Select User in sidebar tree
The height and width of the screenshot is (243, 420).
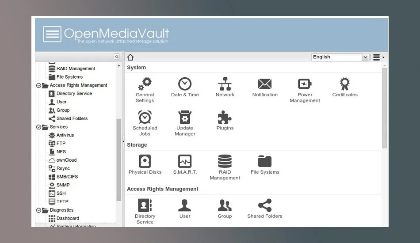57,102
